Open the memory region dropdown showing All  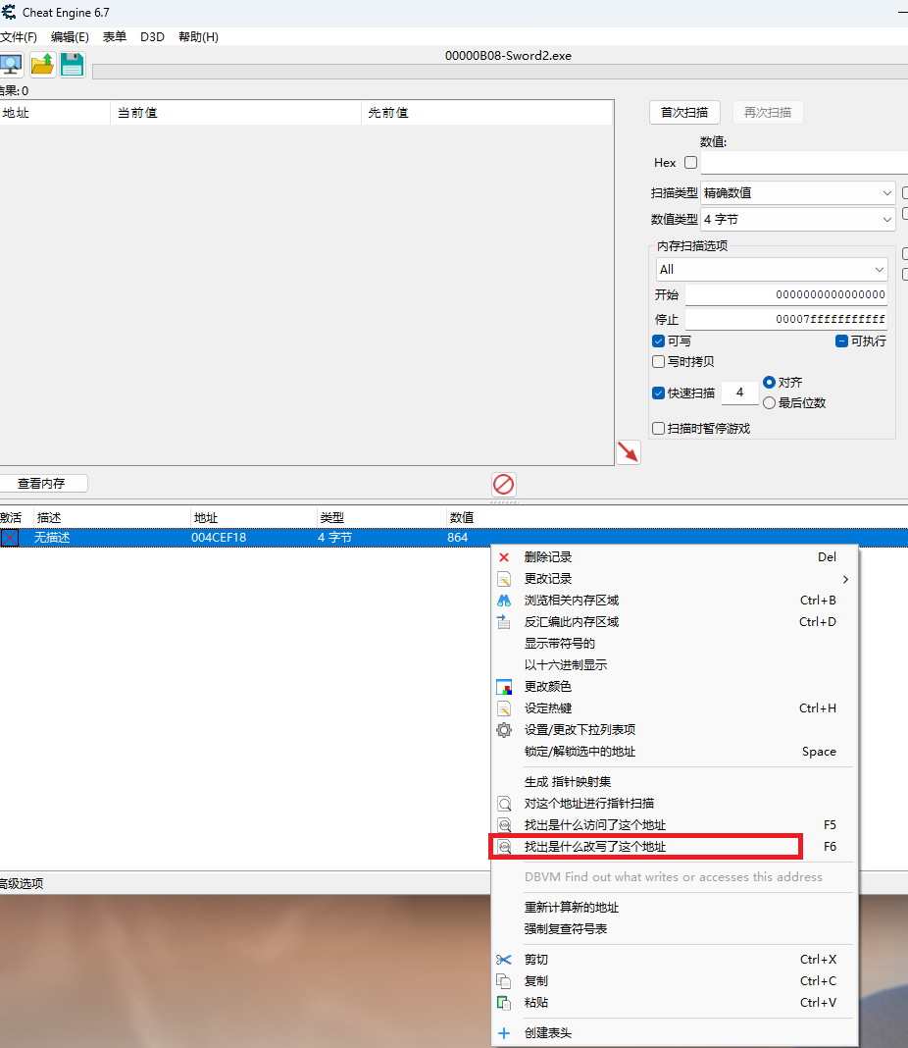[772, 269]
